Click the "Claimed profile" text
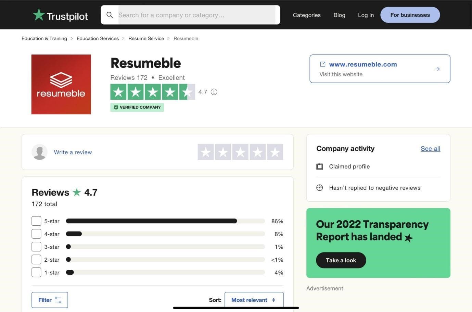 349,166
